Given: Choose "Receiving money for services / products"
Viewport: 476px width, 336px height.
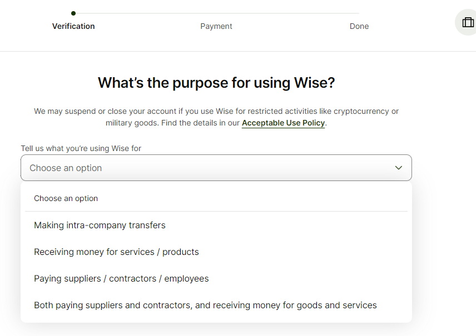Looking at the screenshot, I should (x=116, y=252).
